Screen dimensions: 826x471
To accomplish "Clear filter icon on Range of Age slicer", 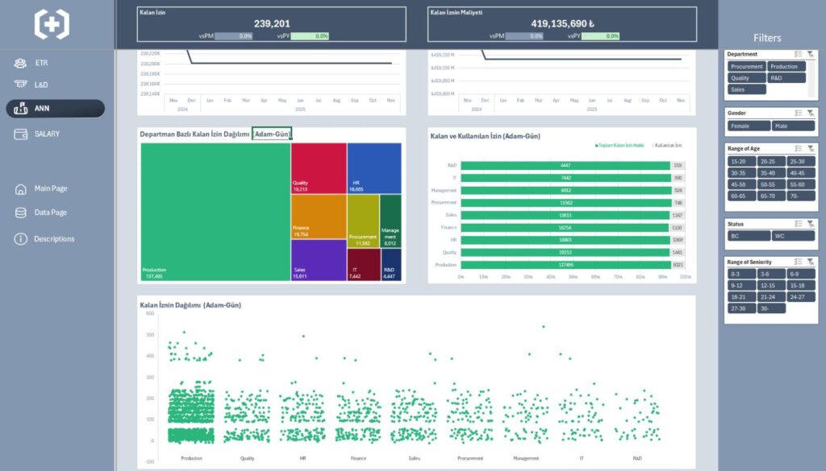I will [810, 149].
